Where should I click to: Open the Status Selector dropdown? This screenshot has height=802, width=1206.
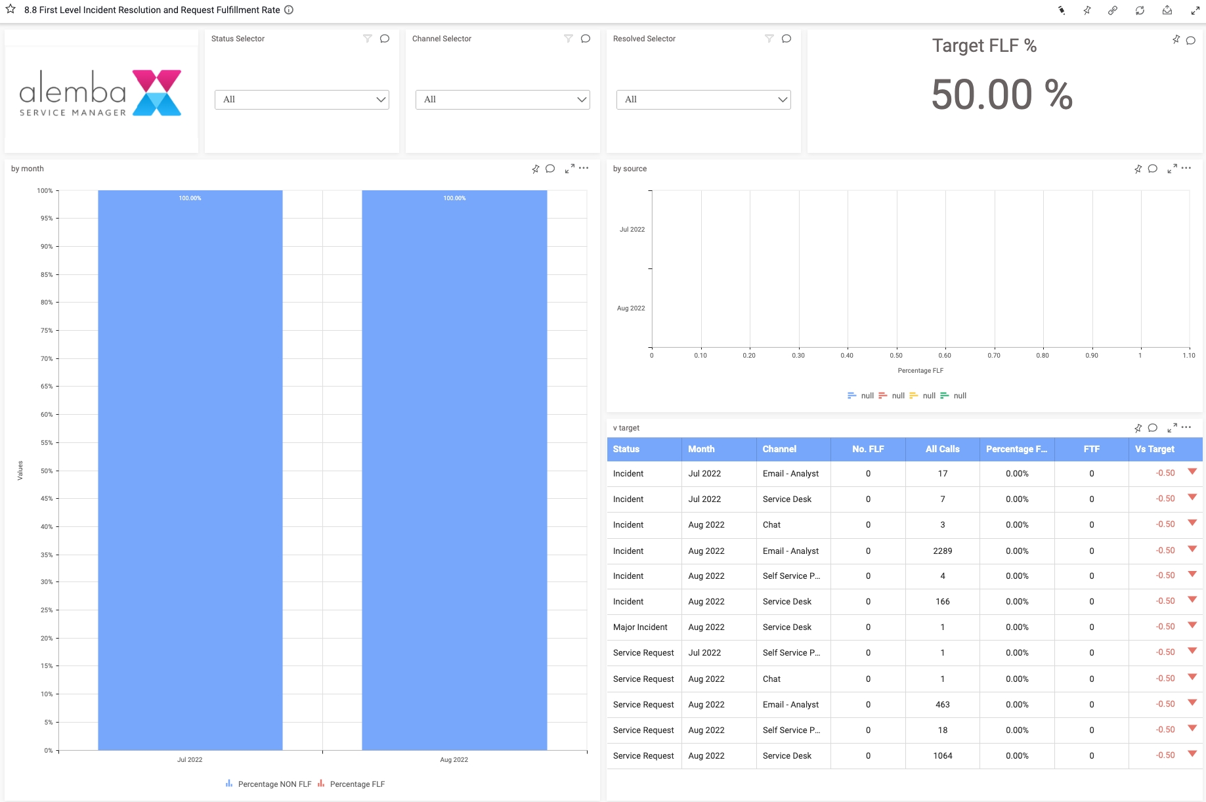[302, 100]
